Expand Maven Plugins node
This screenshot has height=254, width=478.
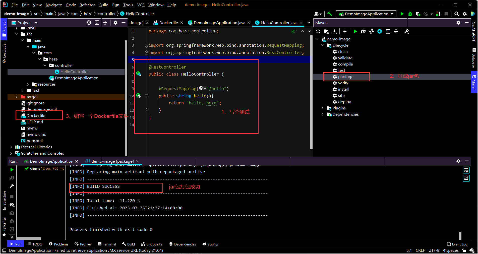[323, 108]
